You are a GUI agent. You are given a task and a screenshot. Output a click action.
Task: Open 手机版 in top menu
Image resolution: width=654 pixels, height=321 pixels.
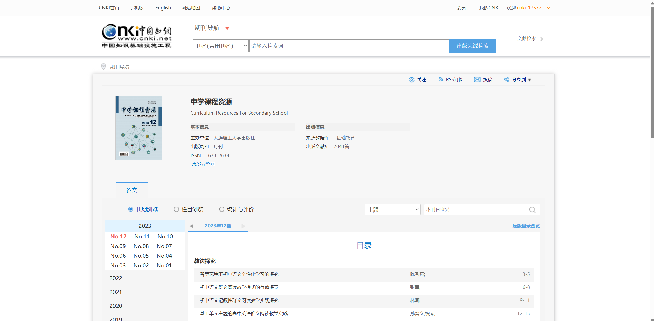click(x=137, y=8)
